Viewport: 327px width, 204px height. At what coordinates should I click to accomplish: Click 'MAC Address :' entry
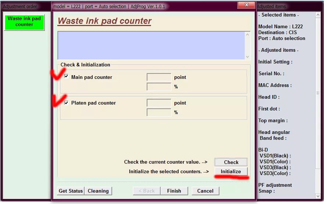[x=275, y=85]
